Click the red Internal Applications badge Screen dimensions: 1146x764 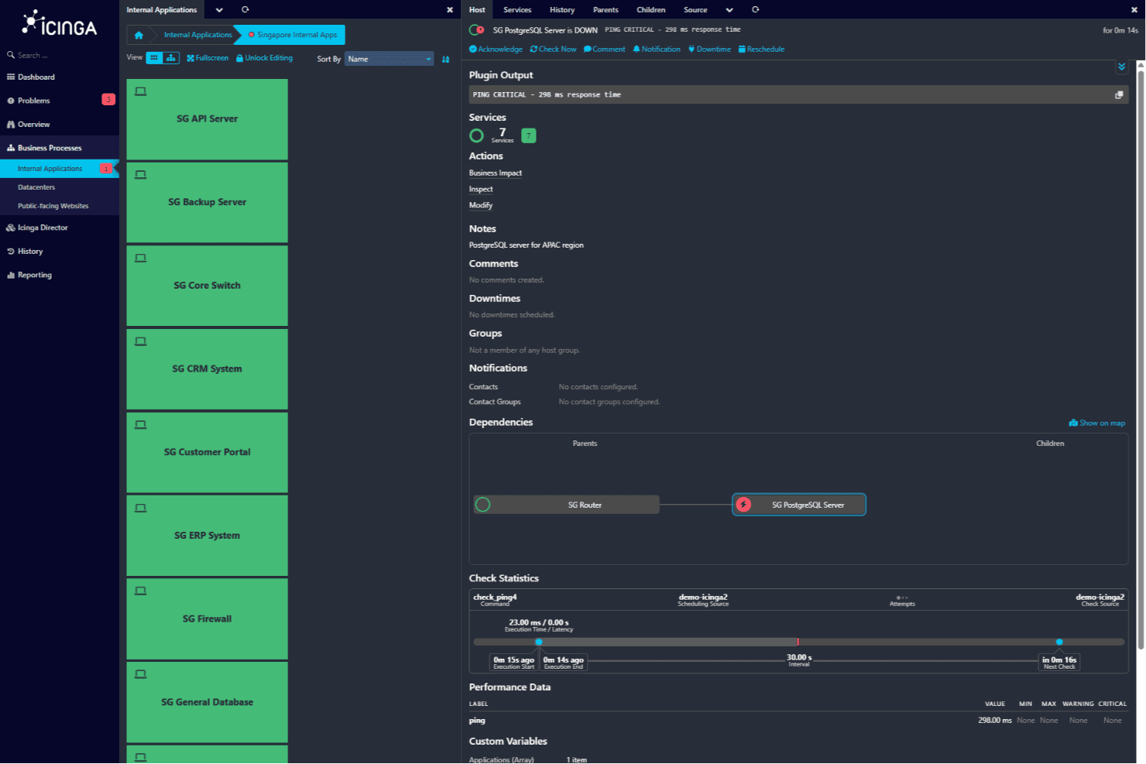pyautogui.click(x=106, y=169)
